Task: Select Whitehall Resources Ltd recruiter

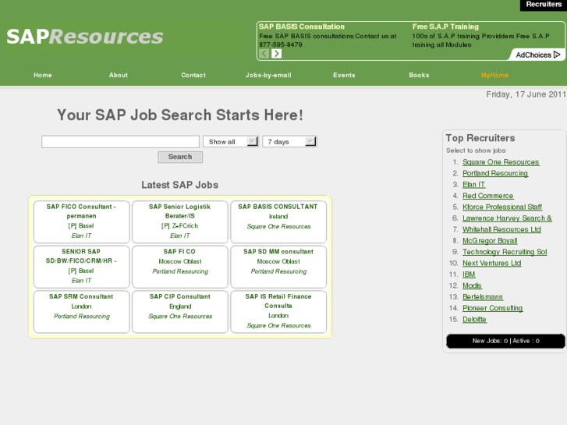Action: click(x=501, y=229)
